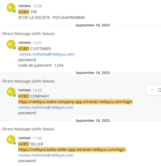
Task: Open romeo's profile from the 12:28 username
Action: tap(24, 6)
